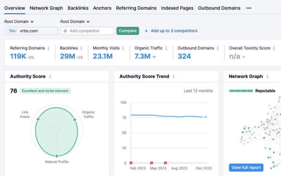This screenshot has height=176, width=281.
Task: Click info icon next to Backlinks metric
Action: [x=81, y=48]
